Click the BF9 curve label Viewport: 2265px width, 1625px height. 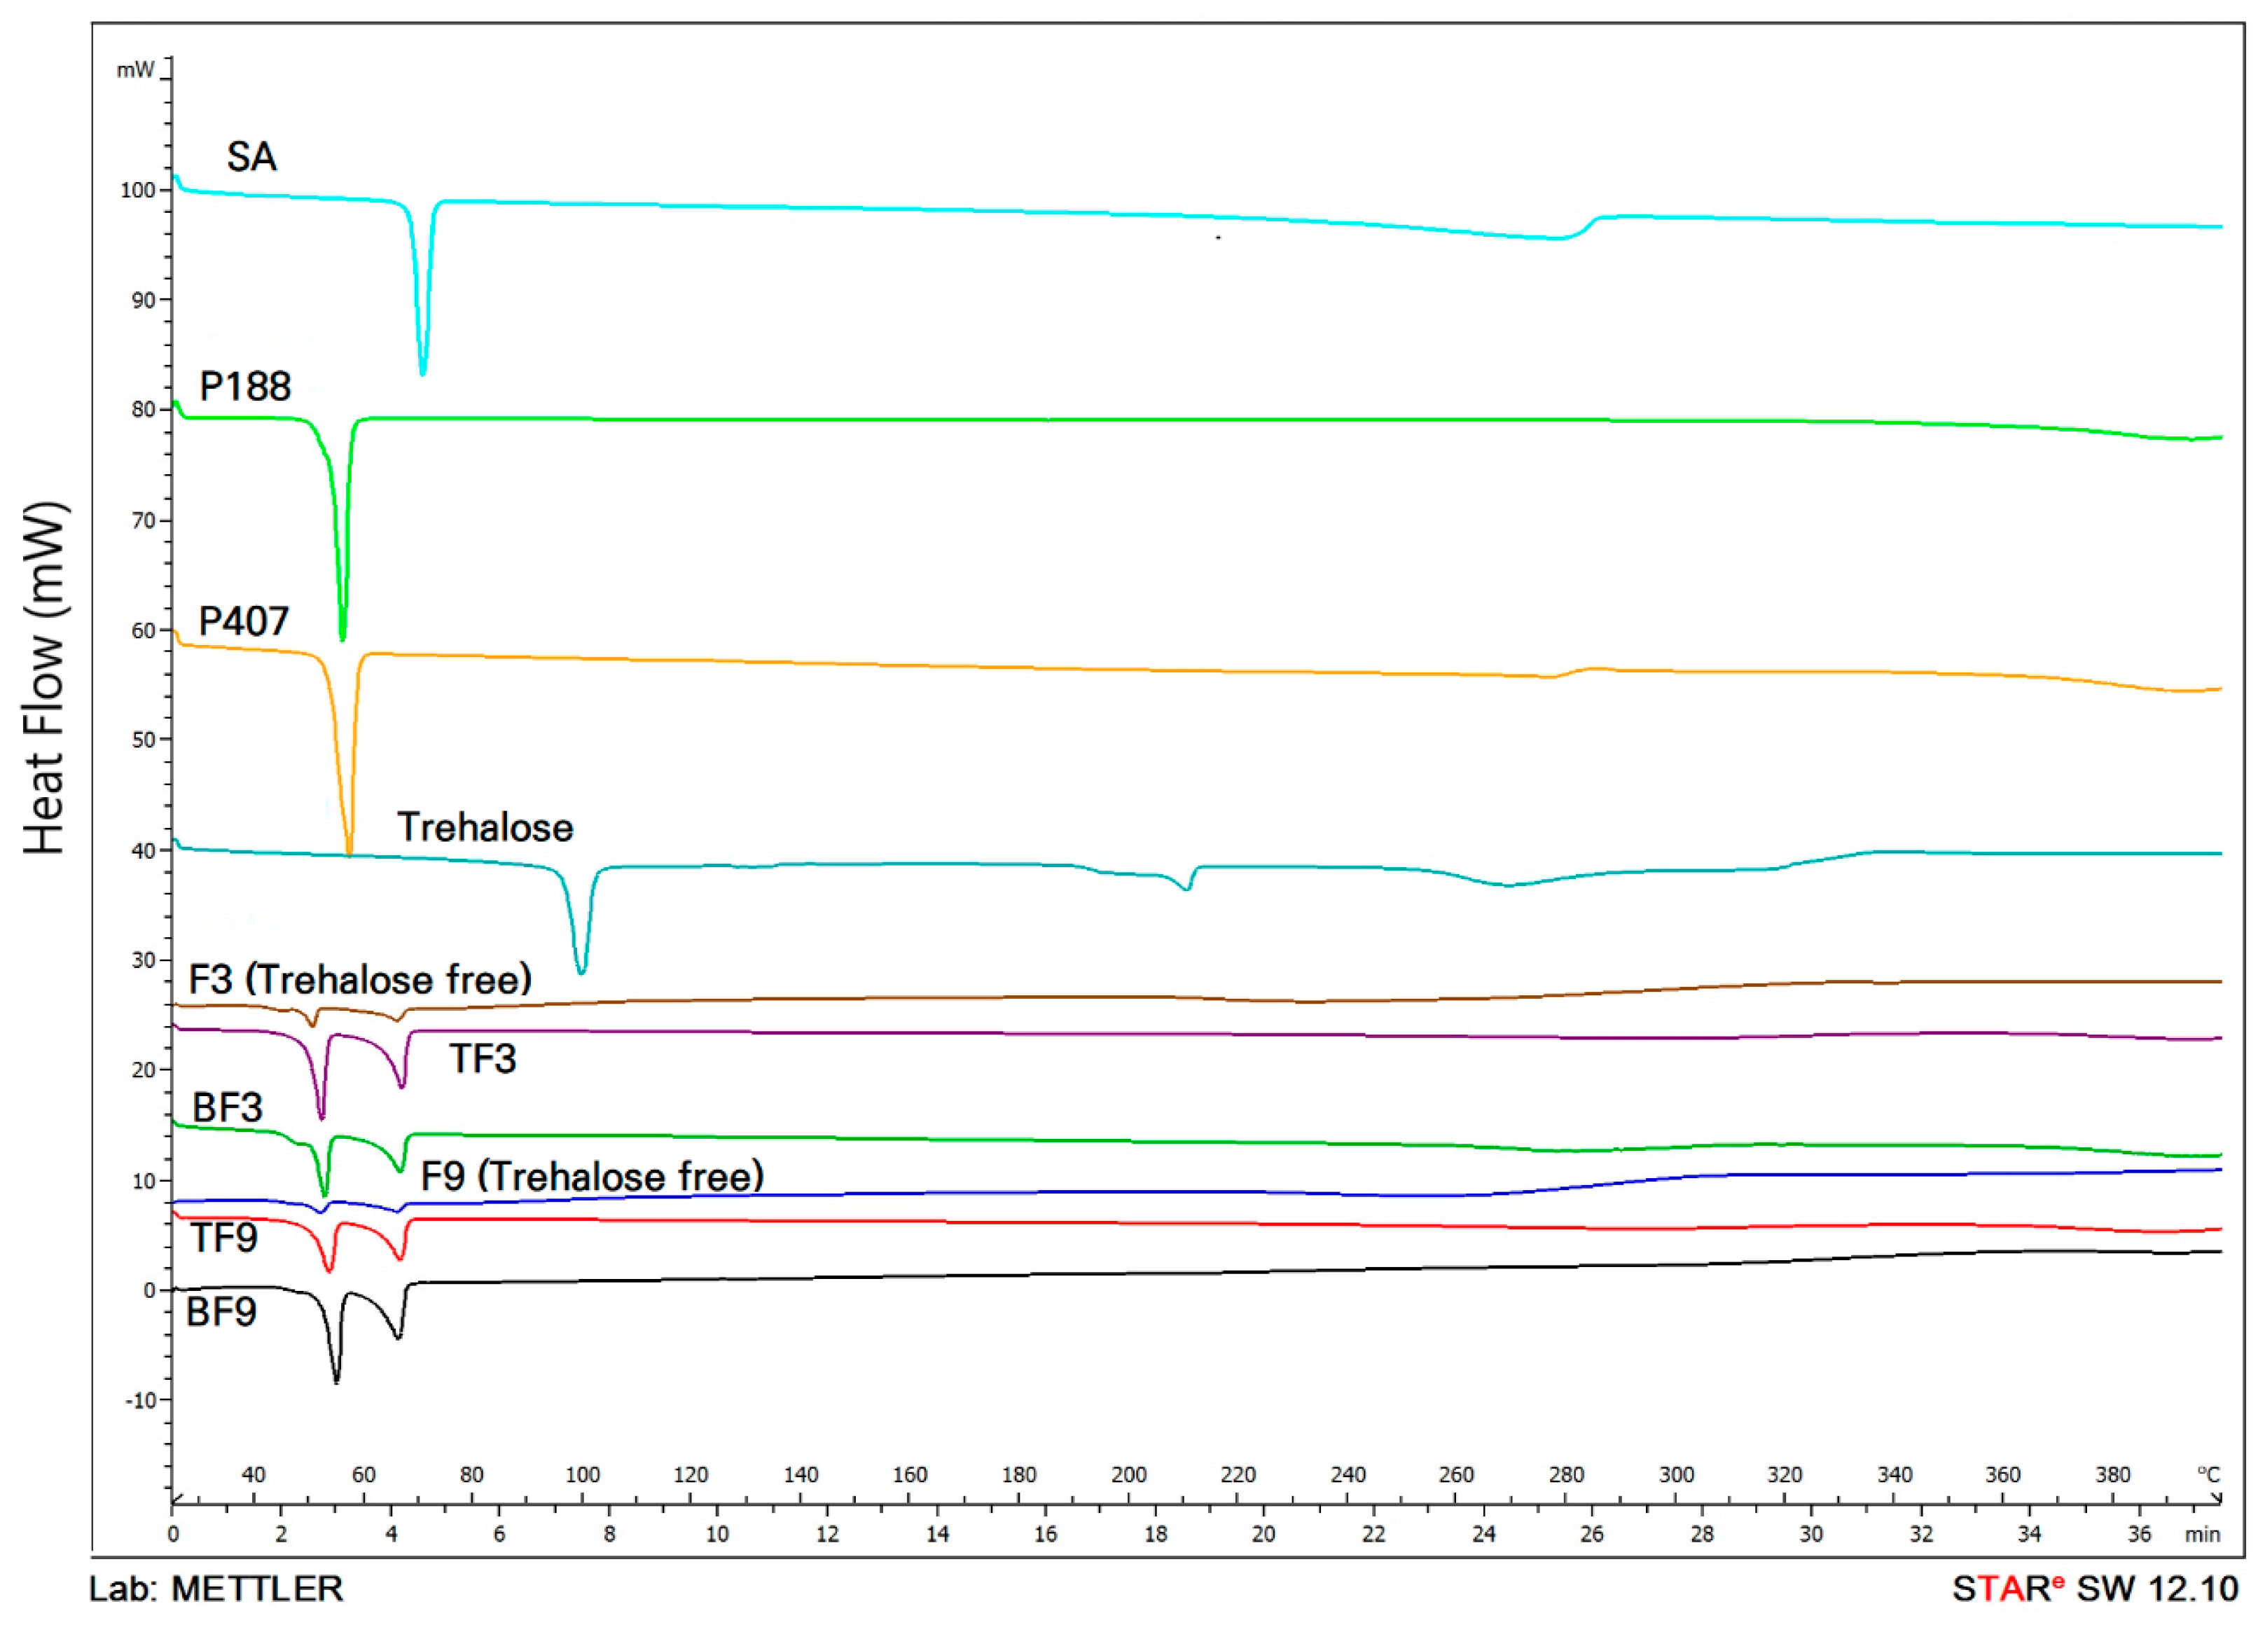coord(221,1311)
